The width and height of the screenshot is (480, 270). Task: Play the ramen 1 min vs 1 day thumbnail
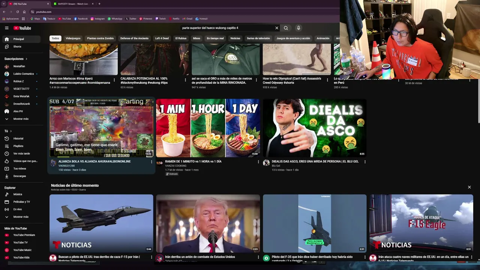click(208, 128)
